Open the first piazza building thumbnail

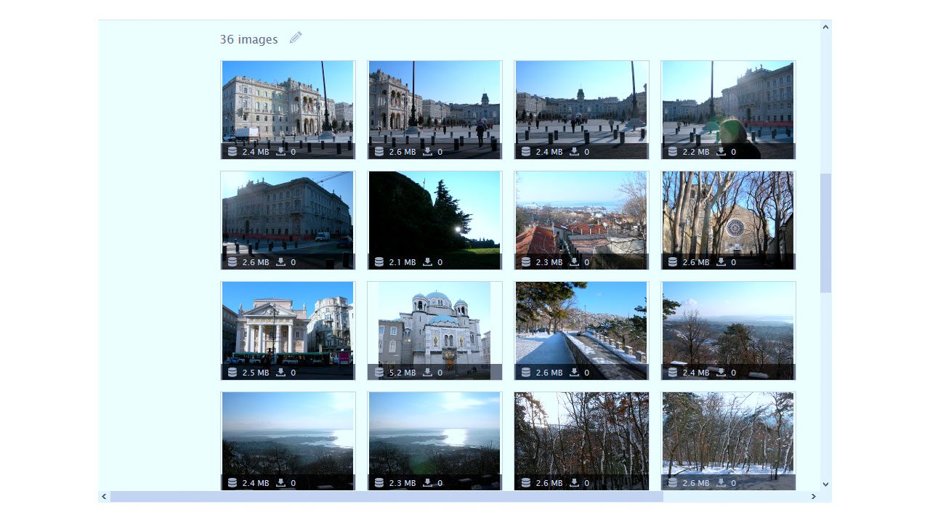click(288, 110)
